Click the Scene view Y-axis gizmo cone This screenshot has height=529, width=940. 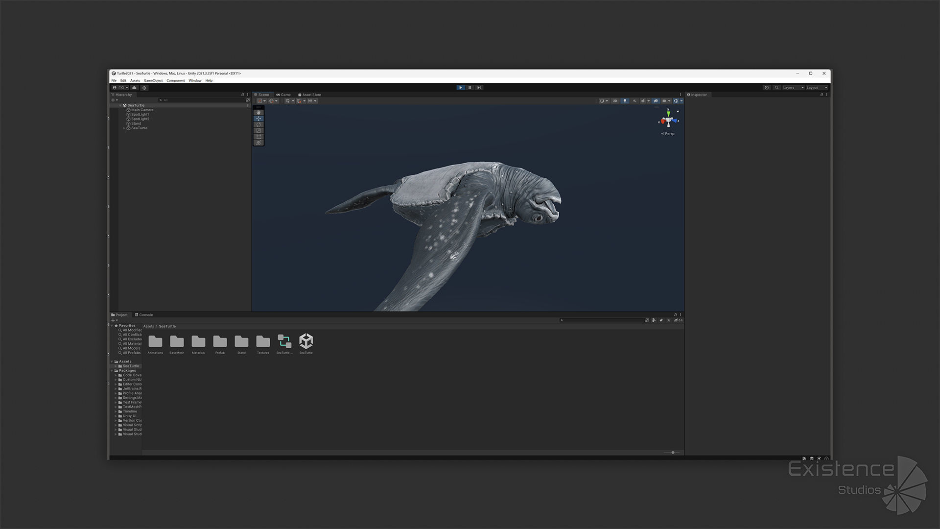click(668, 113)
